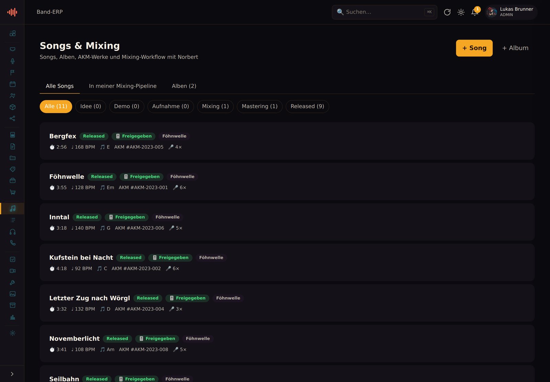Filter songs by Aufnahme (0)
This screenshot has width=550, height=382.
pyautogui.click(x=170, y=107)
